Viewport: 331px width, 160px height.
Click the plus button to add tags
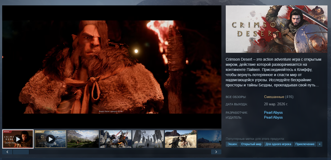click(x=320, y=144)
